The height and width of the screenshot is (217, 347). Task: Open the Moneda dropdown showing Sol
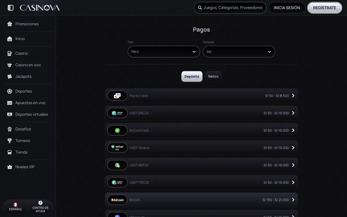(239, 52)
